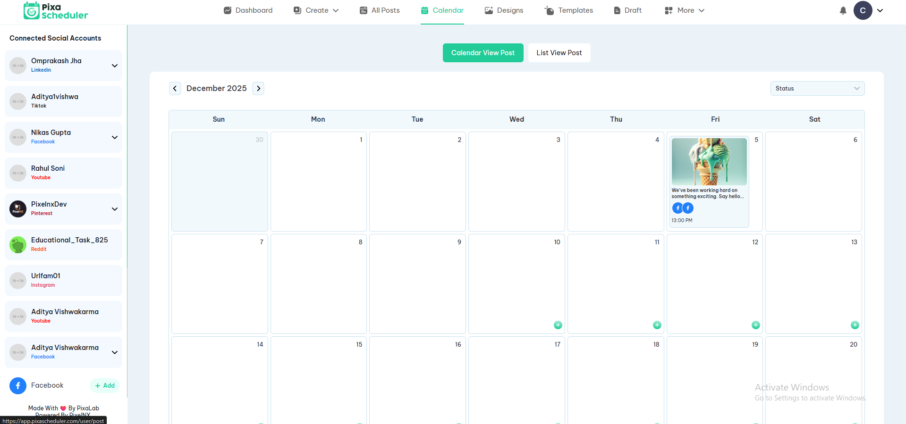The width and height of the screenshot is (906, 424).
Task: Click first Facebook icon on scheduled post
Action: click(677, 208)
